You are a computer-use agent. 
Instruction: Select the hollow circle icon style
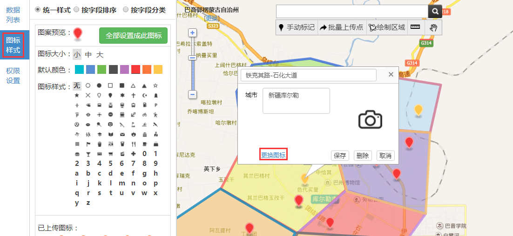tap(88, 85)
